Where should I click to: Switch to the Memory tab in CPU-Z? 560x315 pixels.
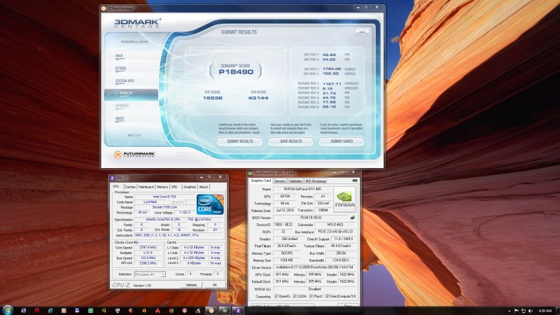click(x=162, y=187)
